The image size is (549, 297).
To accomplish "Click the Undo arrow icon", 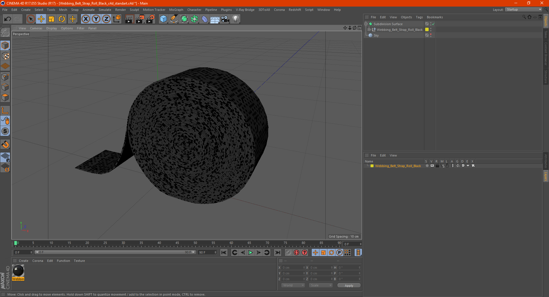I will point(8,19).
